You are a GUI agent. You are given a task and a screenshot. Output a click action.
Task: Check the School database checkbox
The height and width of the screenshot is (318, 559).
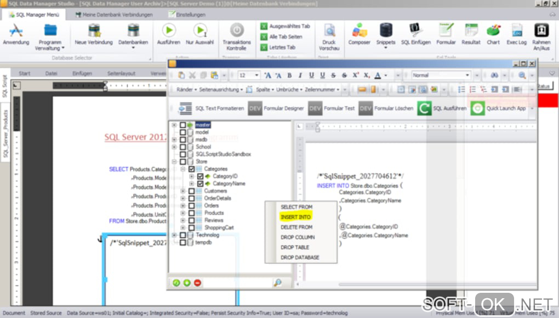[x=182, y=147]
